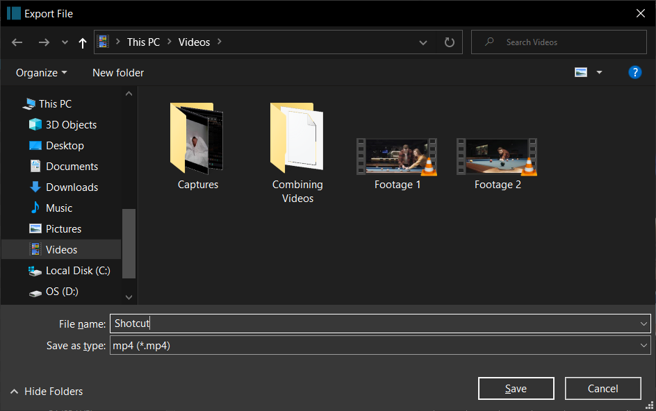Collapse the pane with Hide Folders
The width and height of the screenshot is (656, 411).
point(47,392)
